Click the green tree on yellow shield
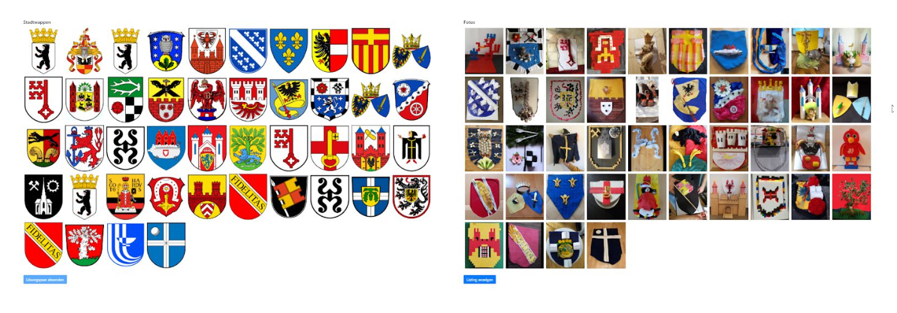897x313 pixels. point(248,148)
